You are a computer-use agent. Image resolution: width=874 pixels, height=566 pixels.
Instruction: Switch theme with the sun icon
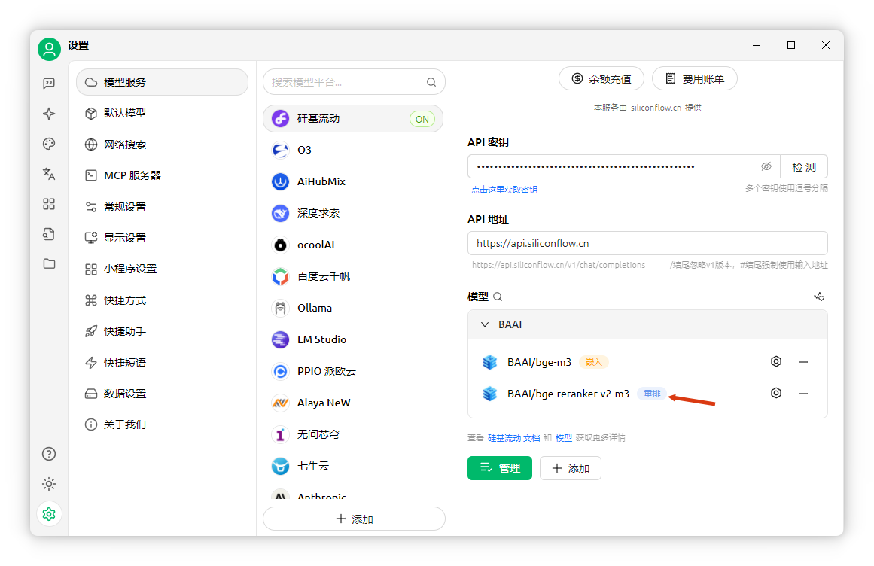(x=49, y=484)
